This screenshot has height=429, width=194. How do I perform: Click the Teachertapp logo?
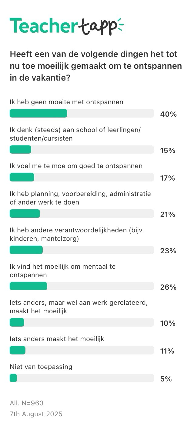point(67,26)
